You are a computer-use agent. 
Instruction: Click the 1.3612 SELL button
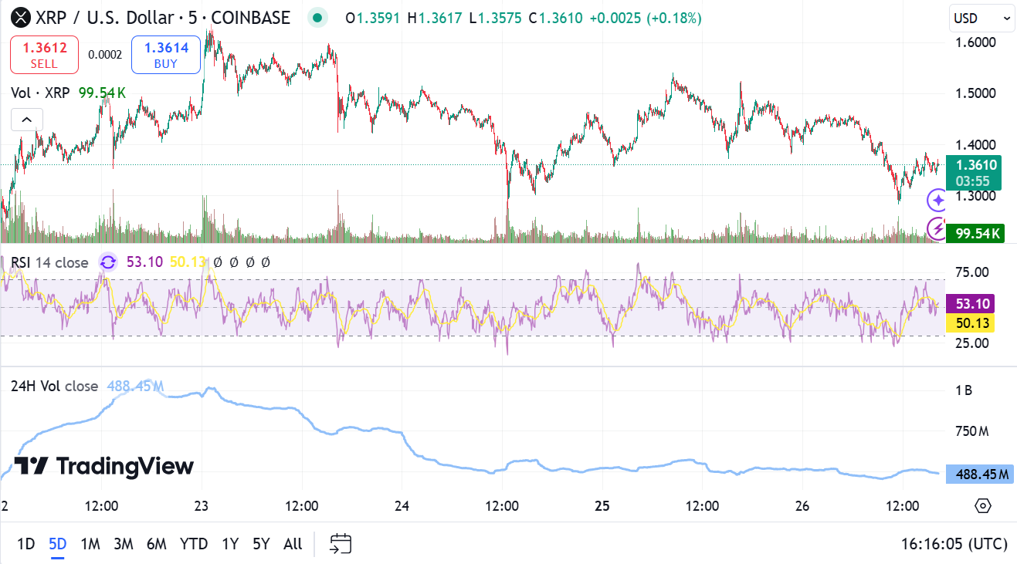(44, 55)
